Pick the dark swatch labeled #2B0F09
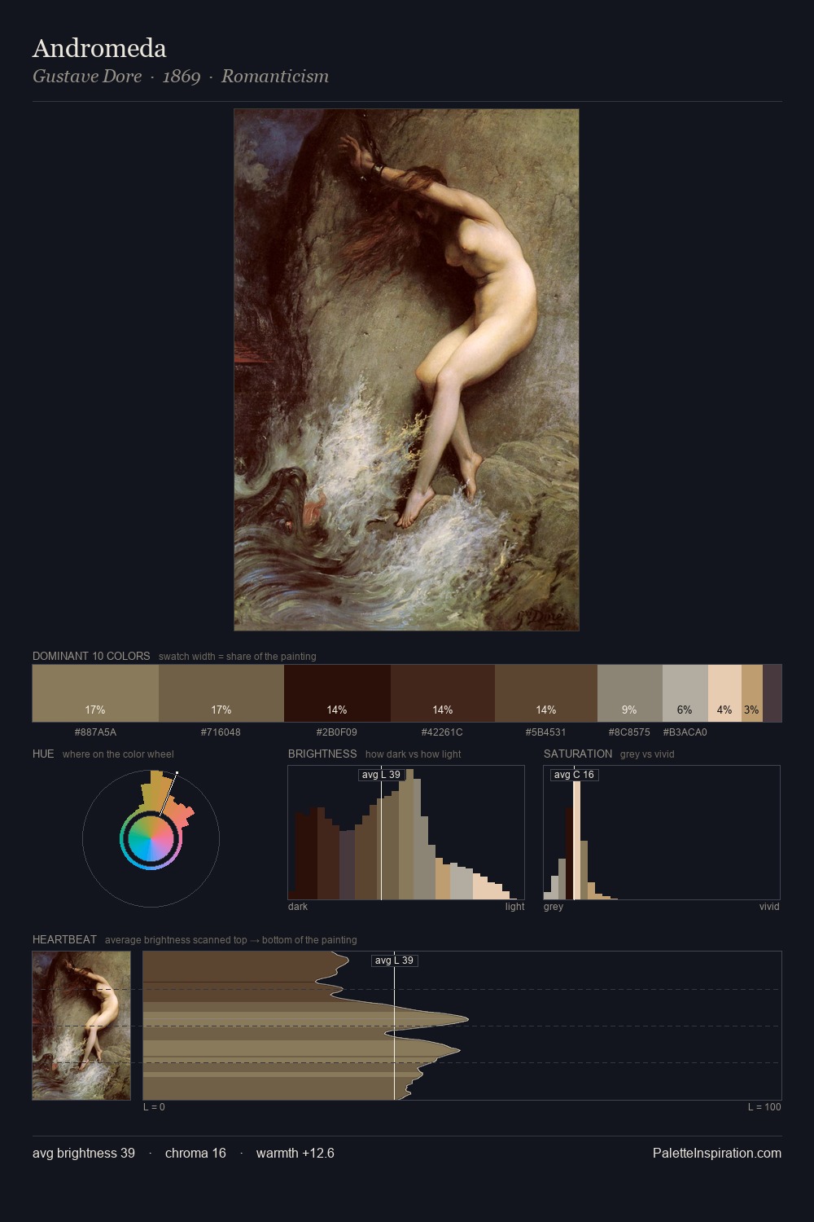 (337, 693)
